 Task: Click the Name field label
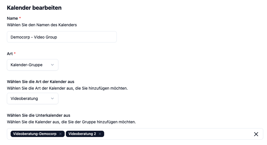pos(12,18)
